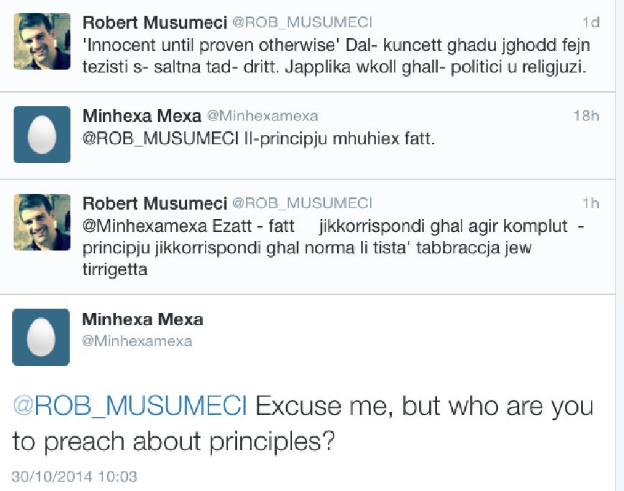The image size is (624, 491).
Task: Open the 1d timestamp of the first tweet
Action: (590, 22)
